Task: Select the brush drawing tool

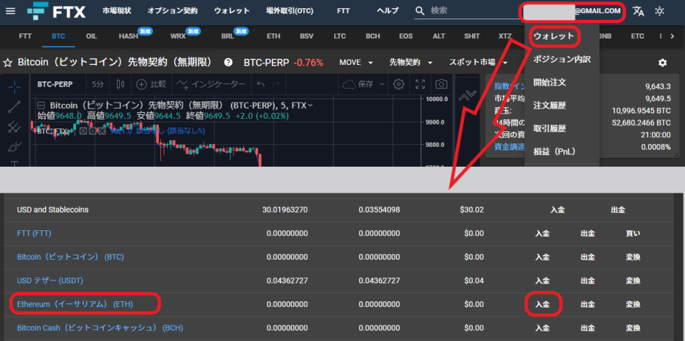Action: click(14, 147)
